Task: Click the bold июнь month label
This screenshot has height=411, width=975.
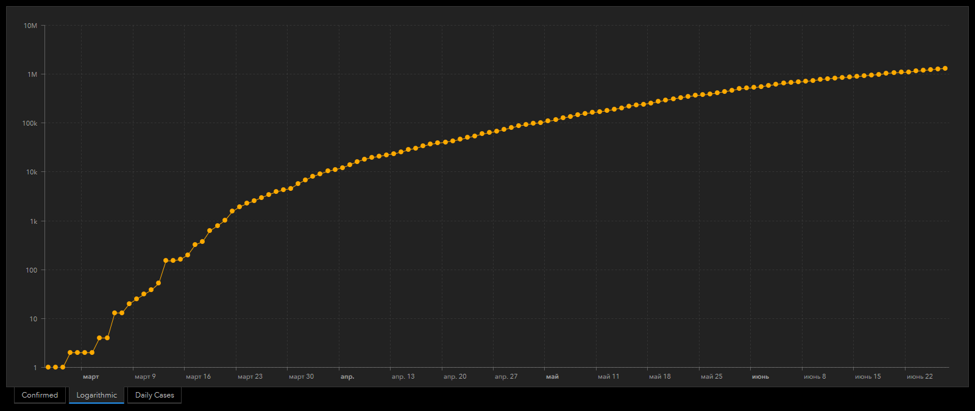Action: point(760,377)
